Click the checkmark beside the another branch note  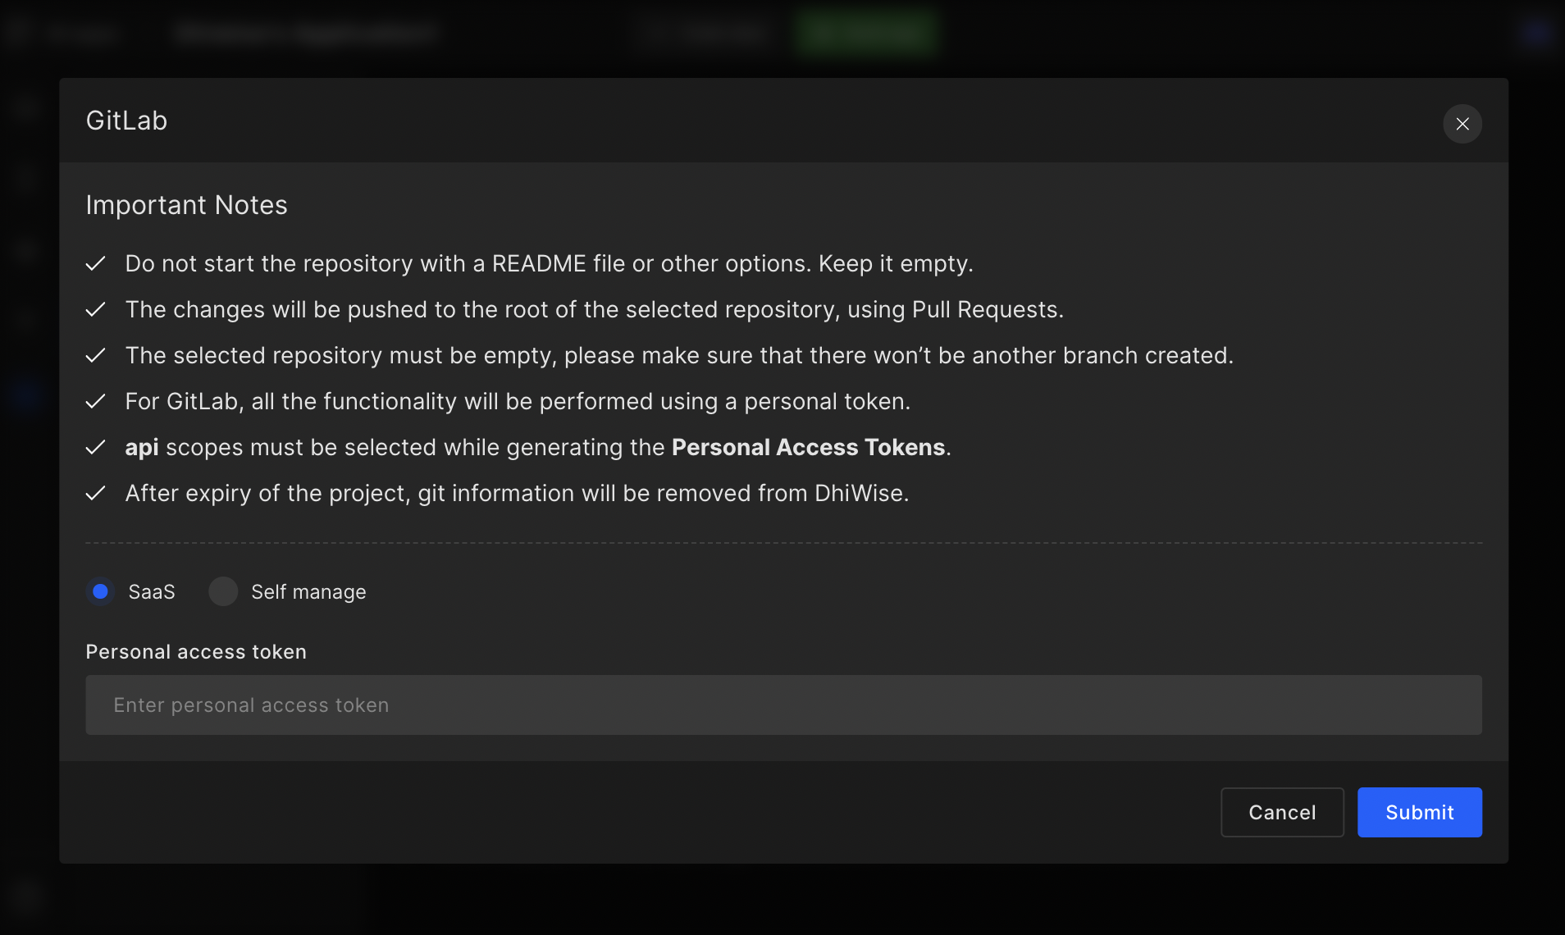coord(96,355)
